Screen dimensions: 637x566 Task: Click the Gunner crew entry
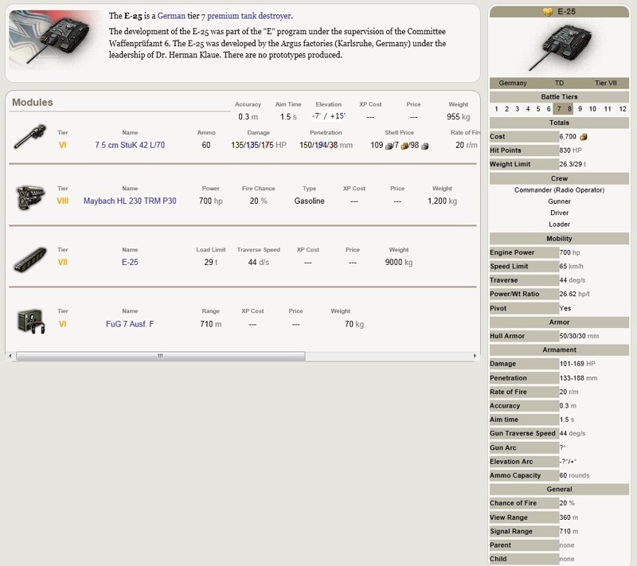click(x=559, y=201)
